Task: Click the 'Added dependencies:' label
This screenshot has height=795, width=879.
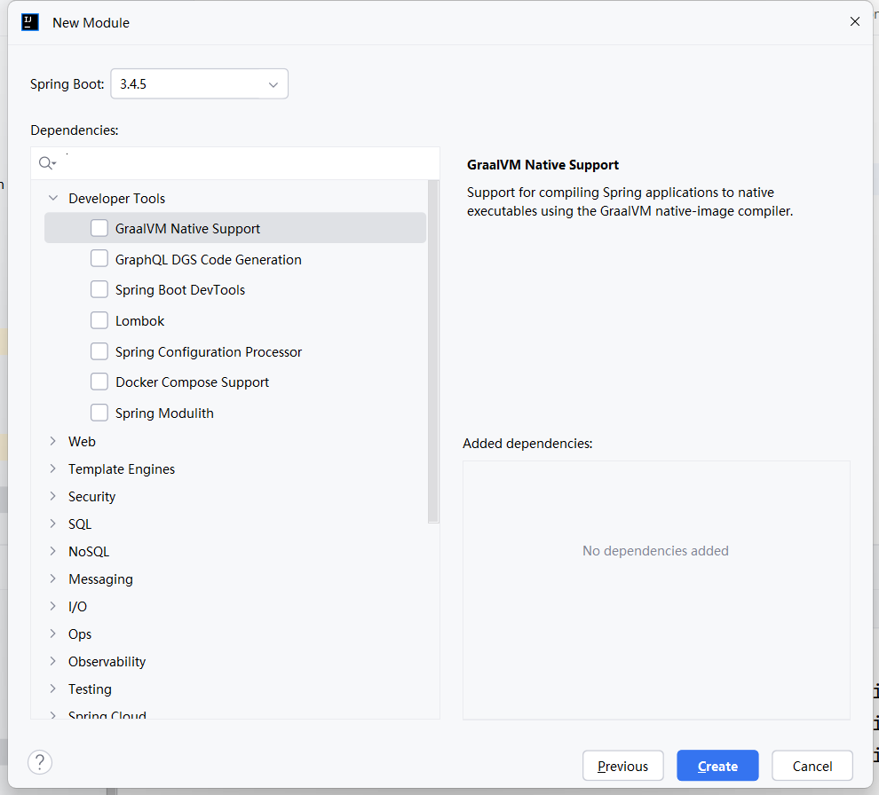Action: pyautogui.click(x=527, y=443)
